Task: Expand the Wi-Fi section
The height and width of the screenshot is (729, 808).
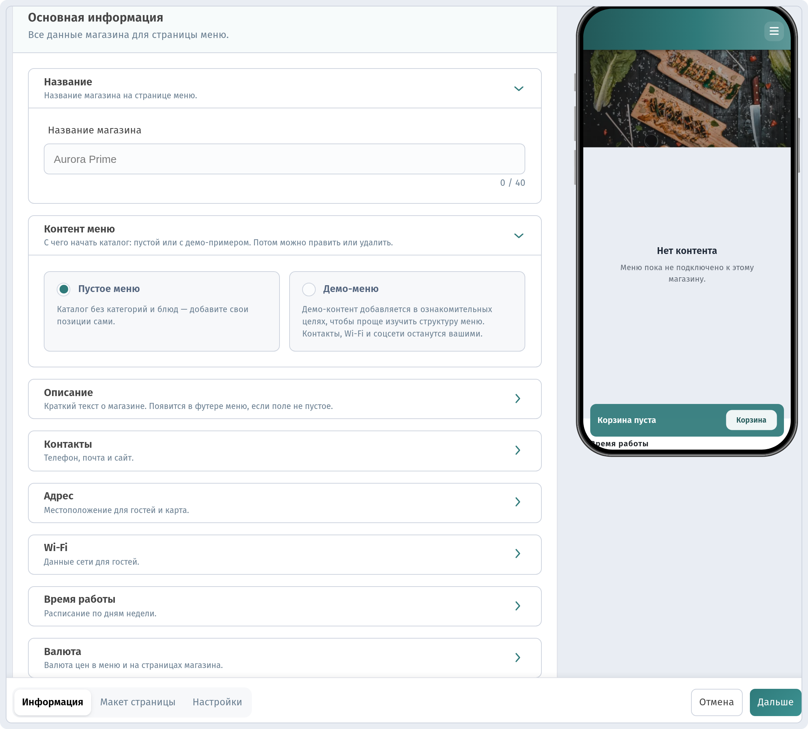Action: (285, 554)
